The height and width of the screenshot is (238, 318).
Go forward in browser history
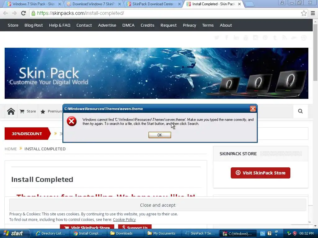pos(14,13)
